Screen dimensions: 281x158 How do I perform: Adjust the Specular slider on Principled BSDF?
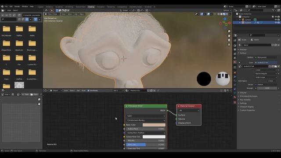point(146,144)
